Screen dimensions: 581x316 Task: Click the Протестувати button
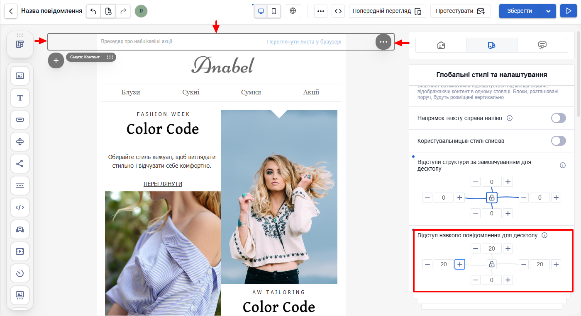click(x=460, y=11)
